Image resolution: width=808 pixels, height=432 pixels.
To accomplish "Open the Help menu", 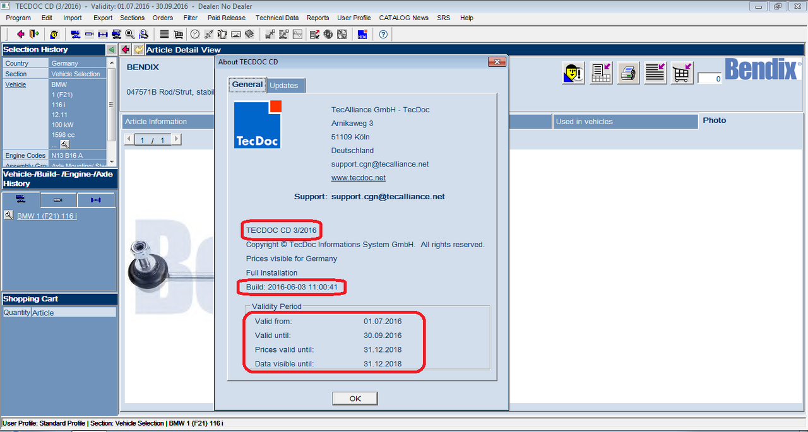I will pos(466,18).
